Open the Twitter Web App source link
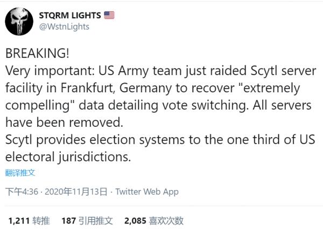Image resolution: width=323 pixels, height=231 pixels. coord(147,192)
